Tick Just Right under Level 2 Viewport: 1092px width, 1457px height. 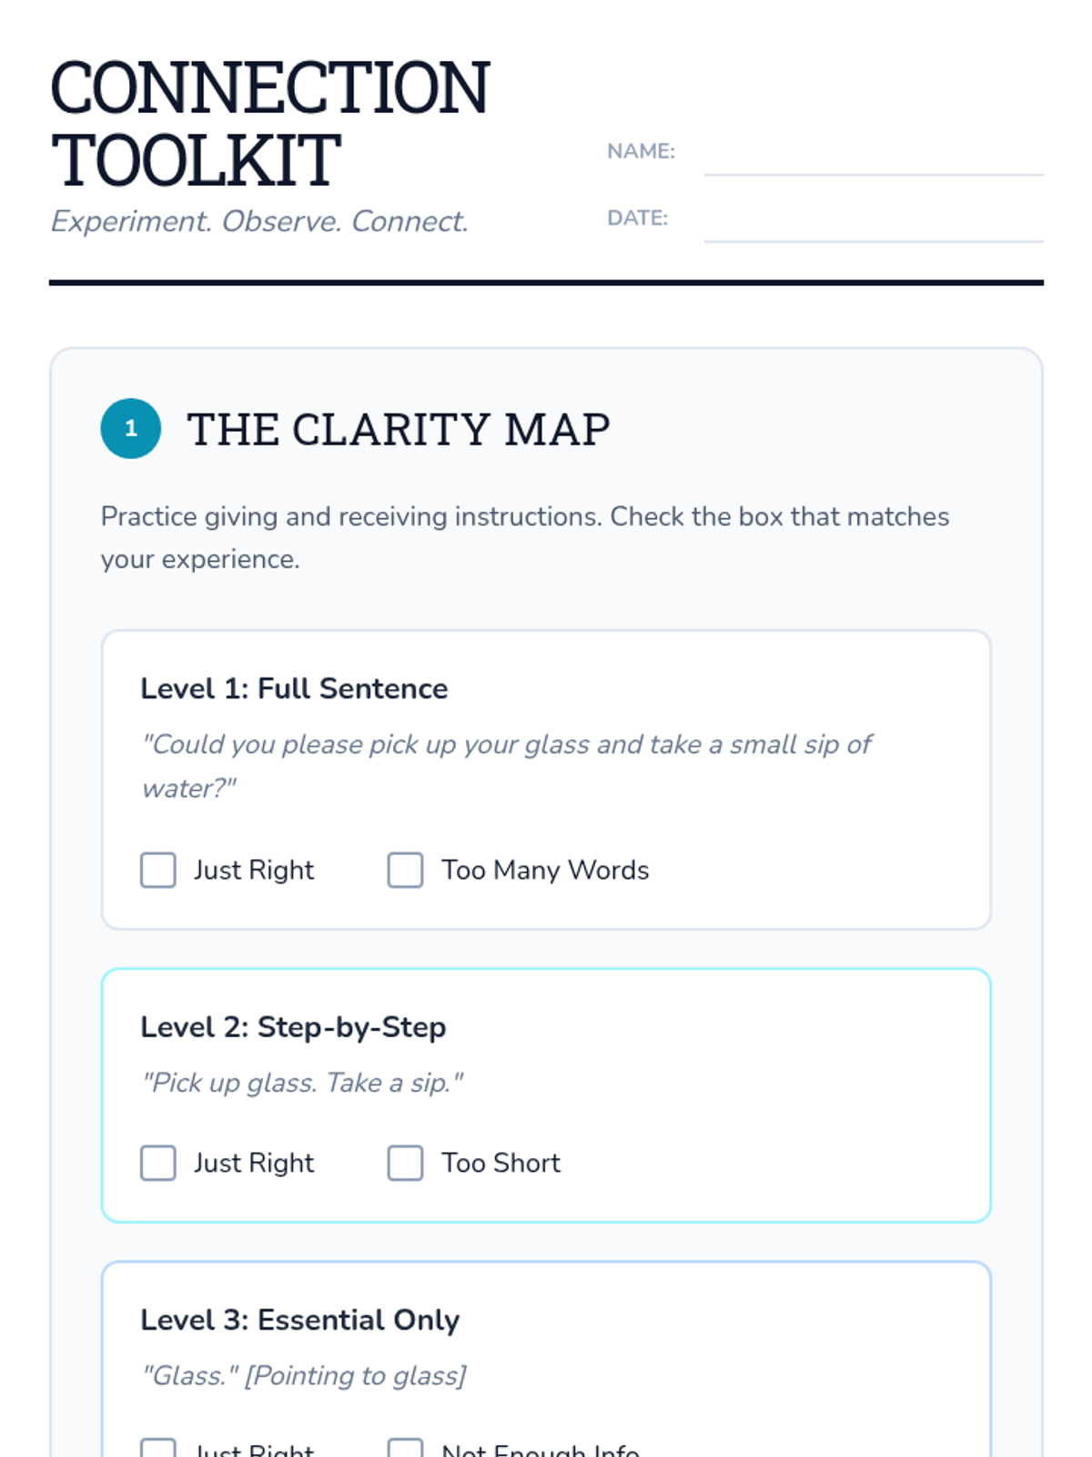click(x=158, y=1163)
